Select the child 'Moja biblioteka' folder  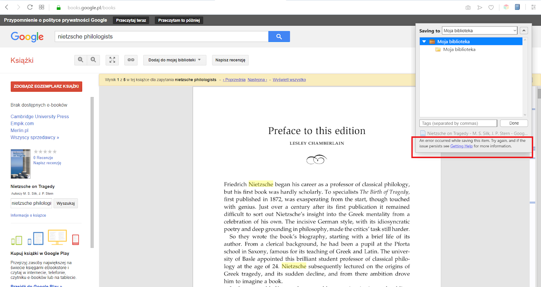[459, 49]
